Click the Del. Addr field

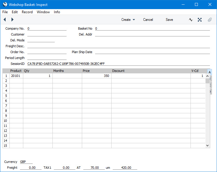[153, 34]
